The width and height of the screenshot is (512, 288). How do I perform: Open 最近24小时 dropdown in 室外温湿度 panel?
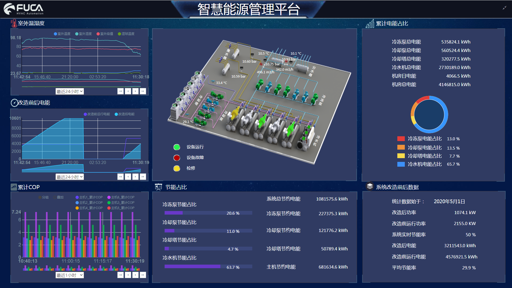pos(70,91)
